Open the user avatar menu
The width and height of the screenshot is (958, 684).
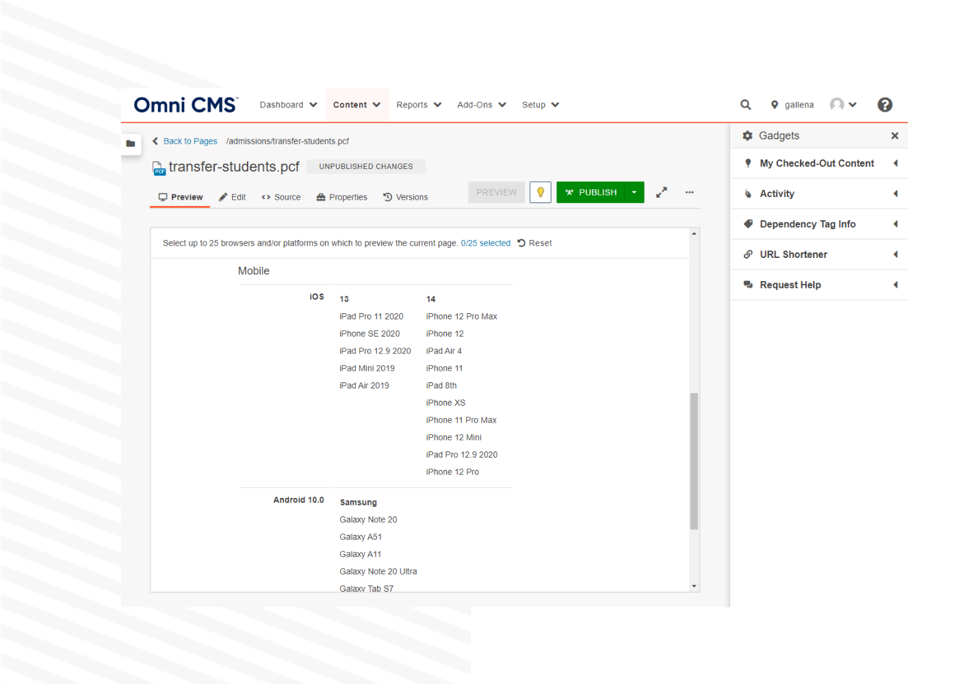pyautogui.click(x=843, y=105)
